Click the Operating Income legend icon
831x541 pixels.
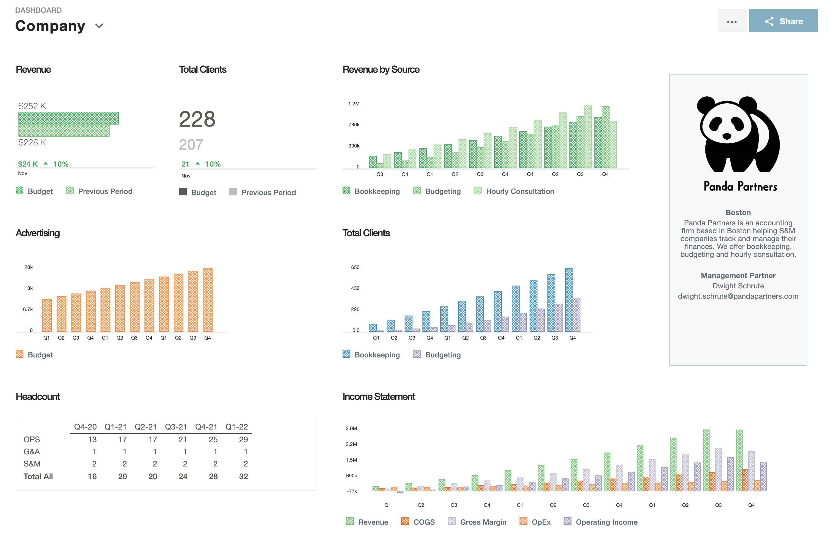(x=567, y=521)
